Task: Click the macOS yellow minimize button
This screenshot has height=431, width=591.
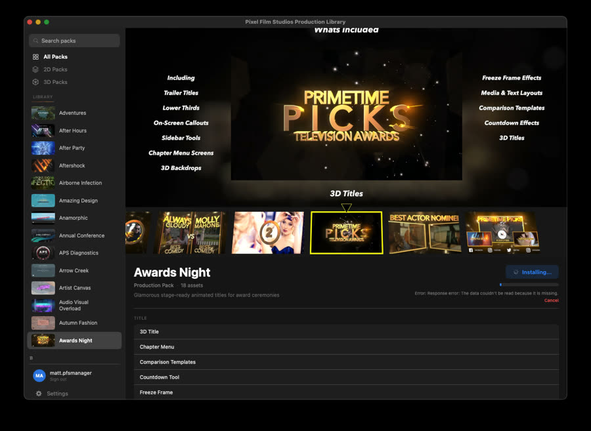Action: tap(38, 22)
